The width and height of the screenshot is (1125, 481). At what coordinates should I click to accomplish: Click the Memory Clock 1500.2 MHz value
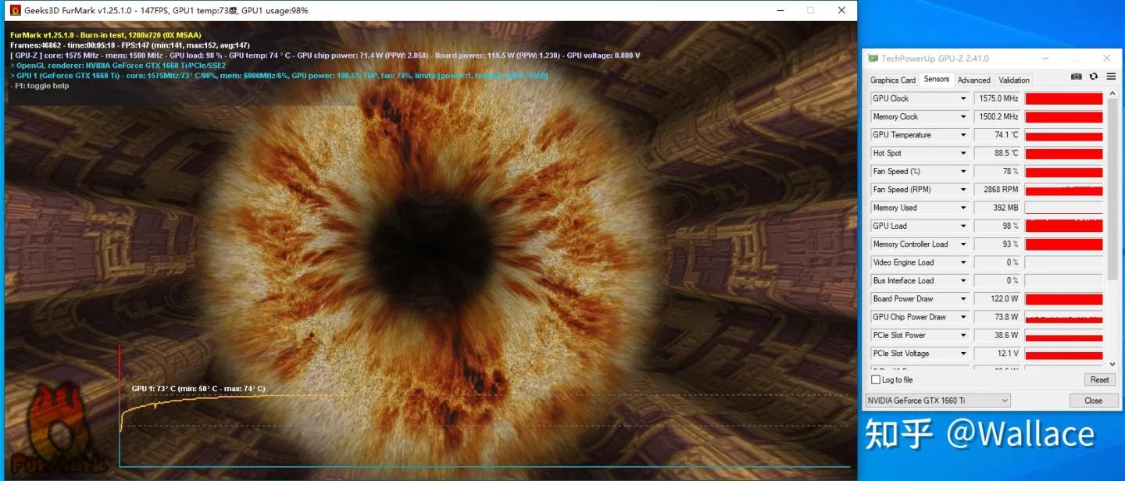(x=998, y=116)
